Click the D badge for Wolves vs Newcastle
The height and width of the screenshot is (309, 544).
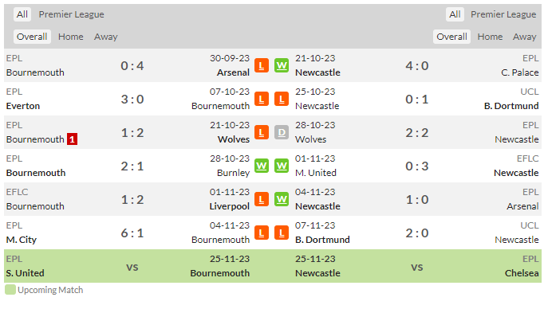tap(282, 132)
